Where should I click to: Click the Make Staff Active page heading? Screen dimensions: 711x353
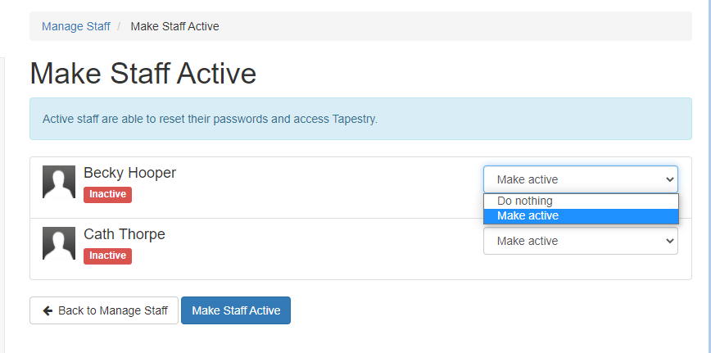pyautogui.click(x=143, y=74)
